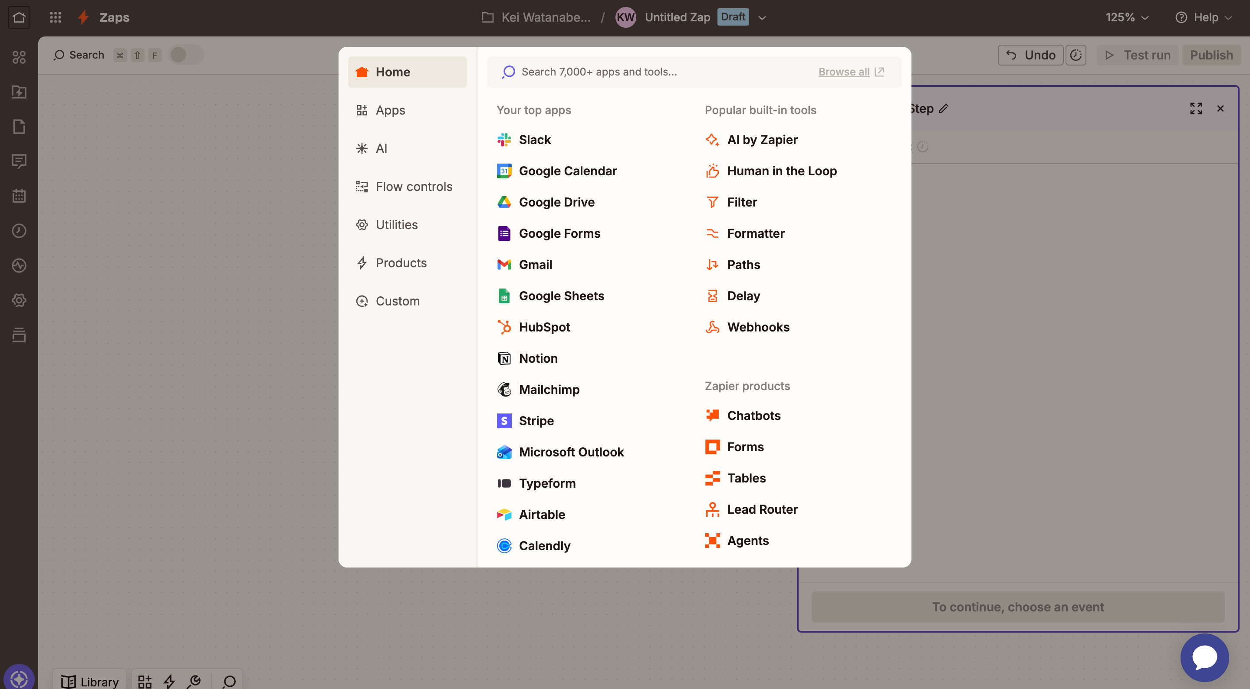Expand the 125% zoom dropdown

tap(1127, 17)
